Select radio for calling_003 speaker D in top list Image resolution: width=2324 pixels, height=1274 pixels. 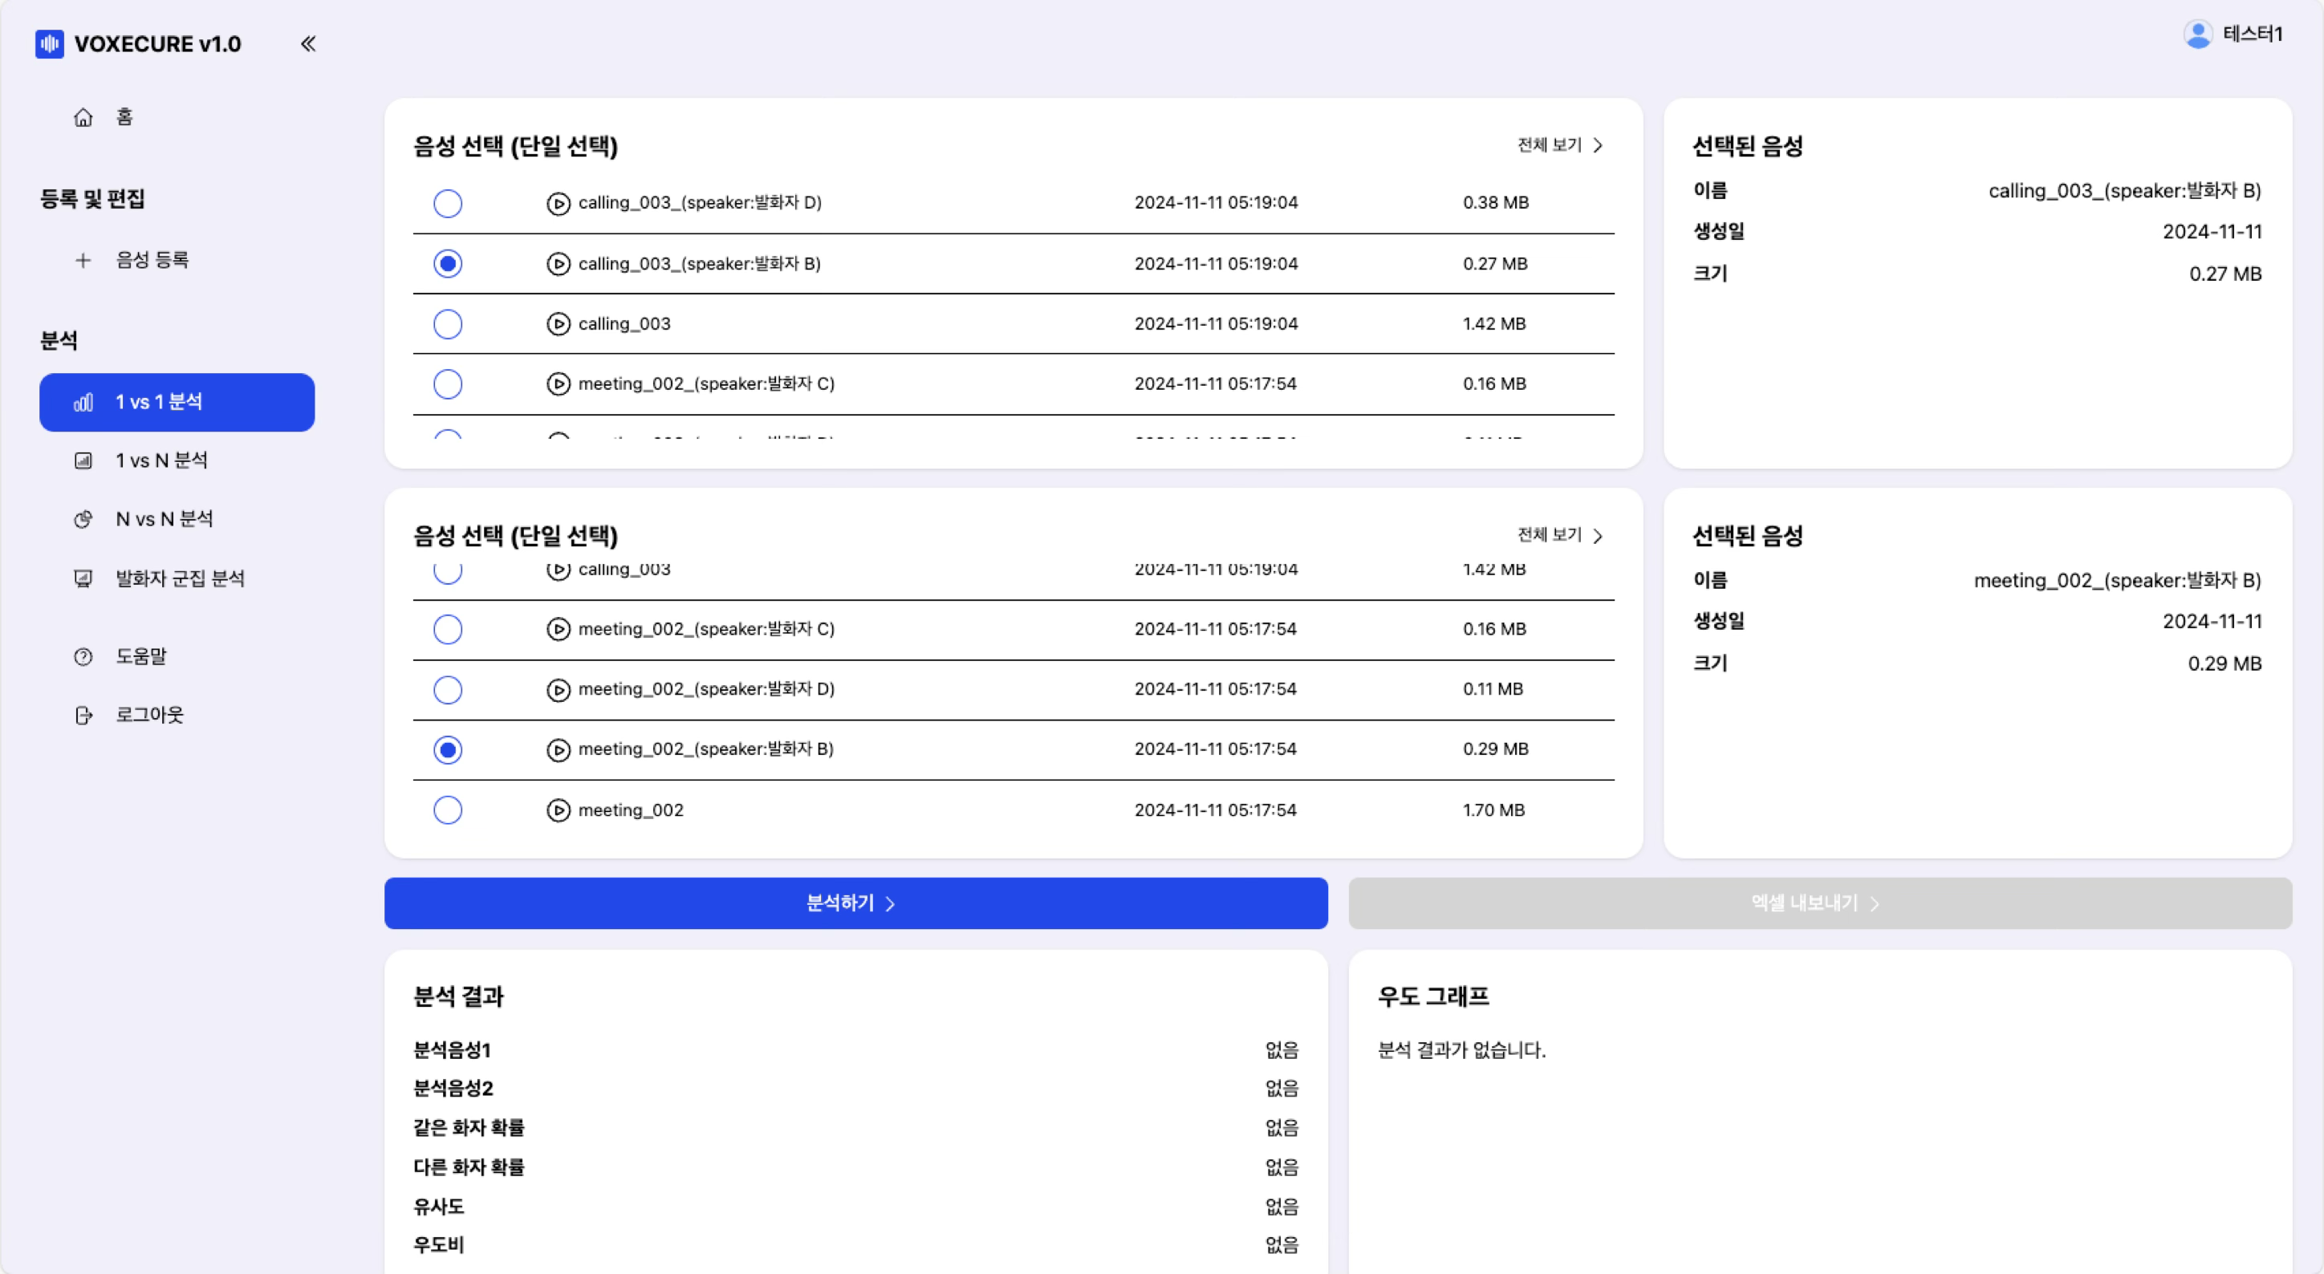coord(448,204)
